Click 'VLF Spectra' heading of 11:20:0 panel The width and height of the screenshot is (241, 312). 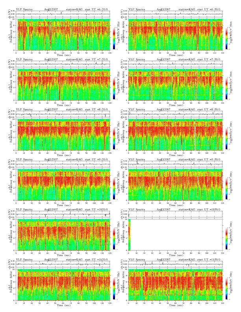point(24,260)
